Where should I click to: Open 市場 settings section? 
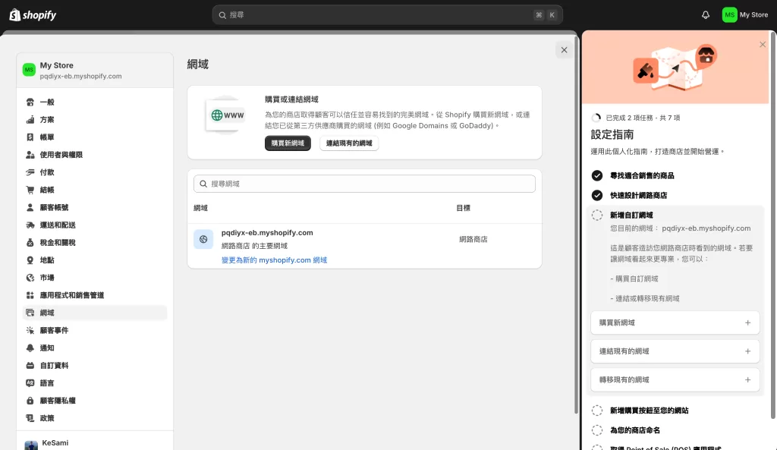pyautogui.click(x=95, y=278)
